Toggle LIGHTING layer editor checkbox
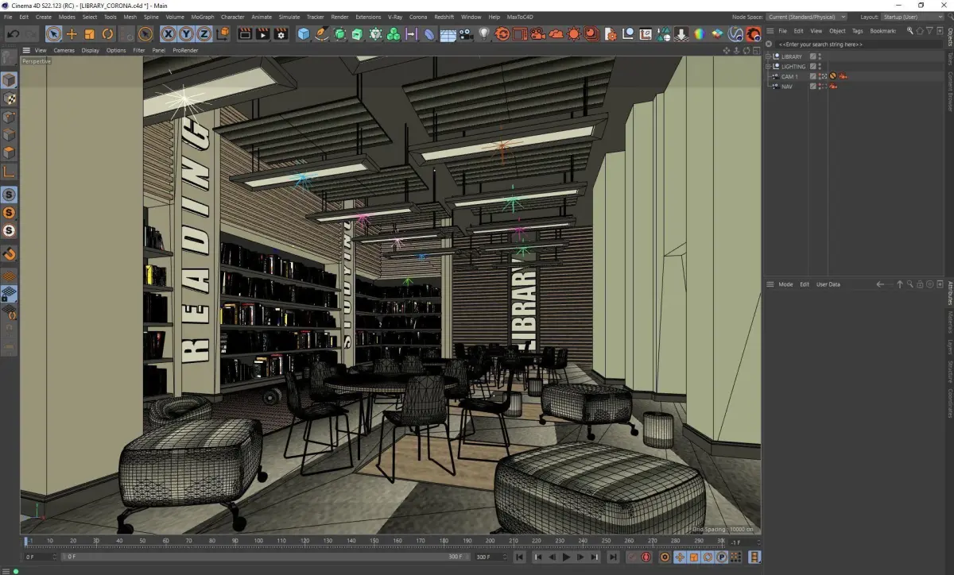The image size is (954, 575). pos(812,66)
